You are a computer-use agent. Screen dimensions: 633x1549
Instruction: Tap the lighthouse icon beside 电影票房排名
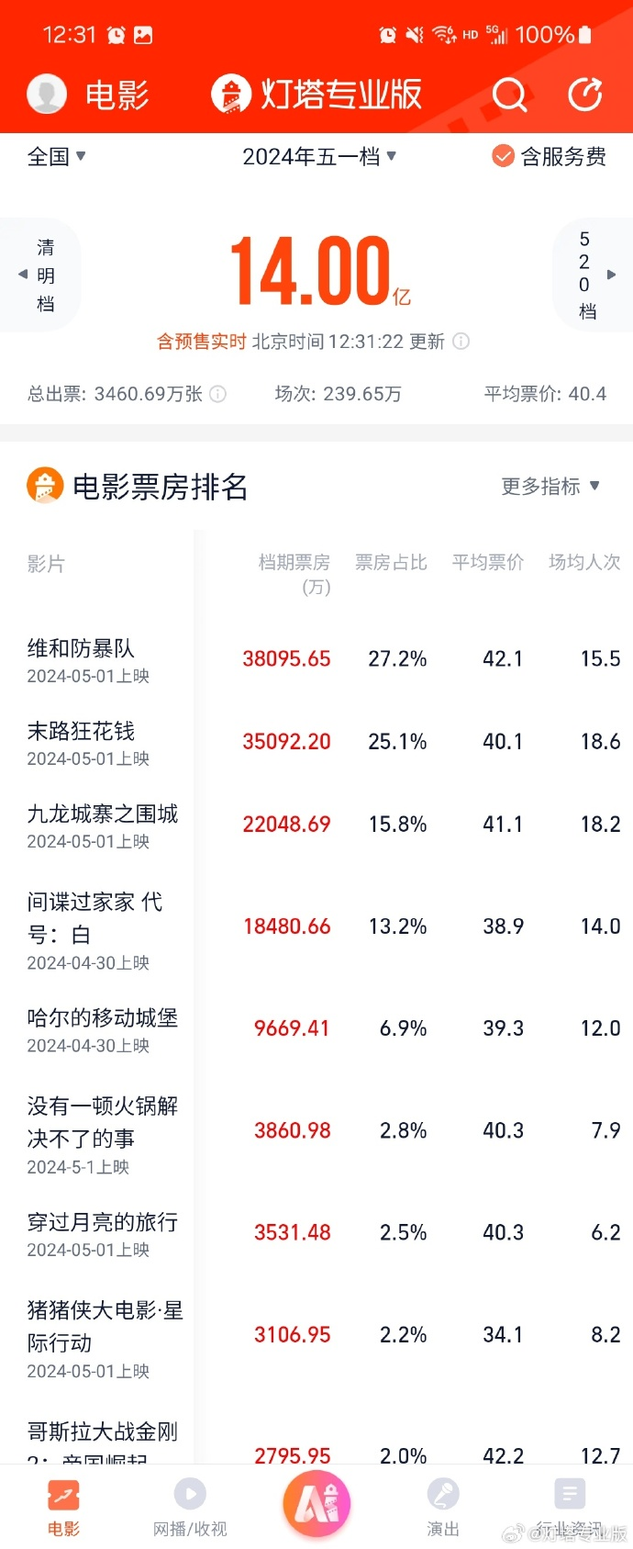tap(44, 486)
